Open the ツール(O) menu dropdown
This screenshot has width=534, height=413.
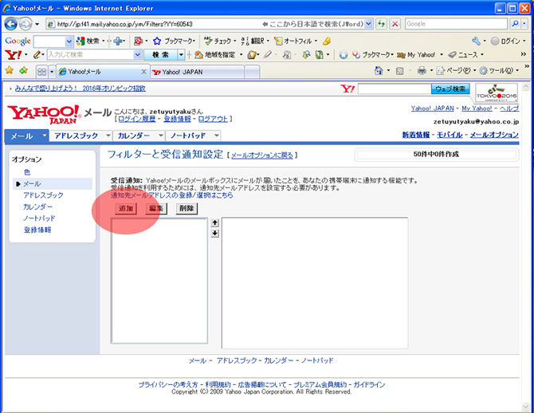(x=517, y=71)
